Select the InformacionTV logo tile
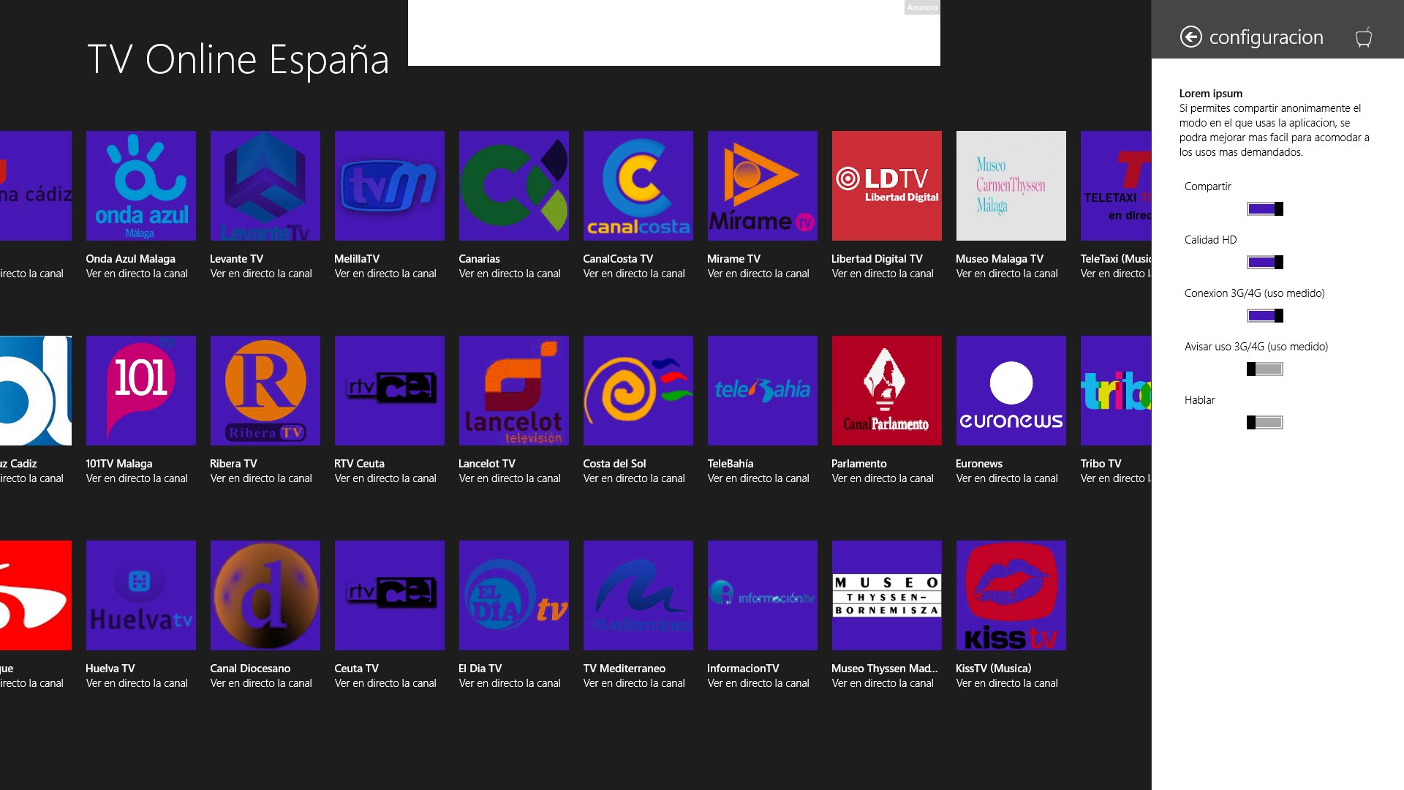 tap(763, 595)
